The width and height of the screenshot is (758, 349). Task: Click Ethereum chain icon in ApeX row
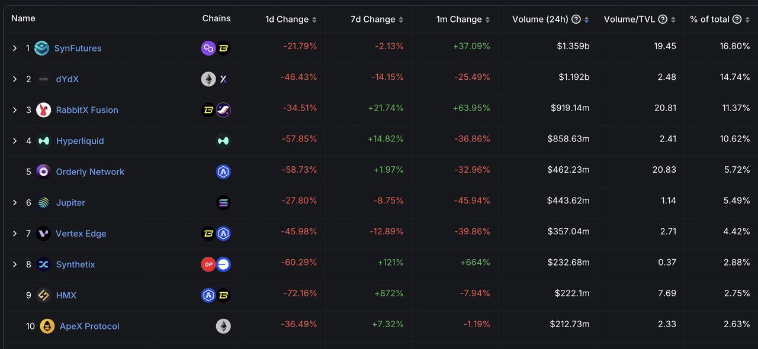coord(223,326)
